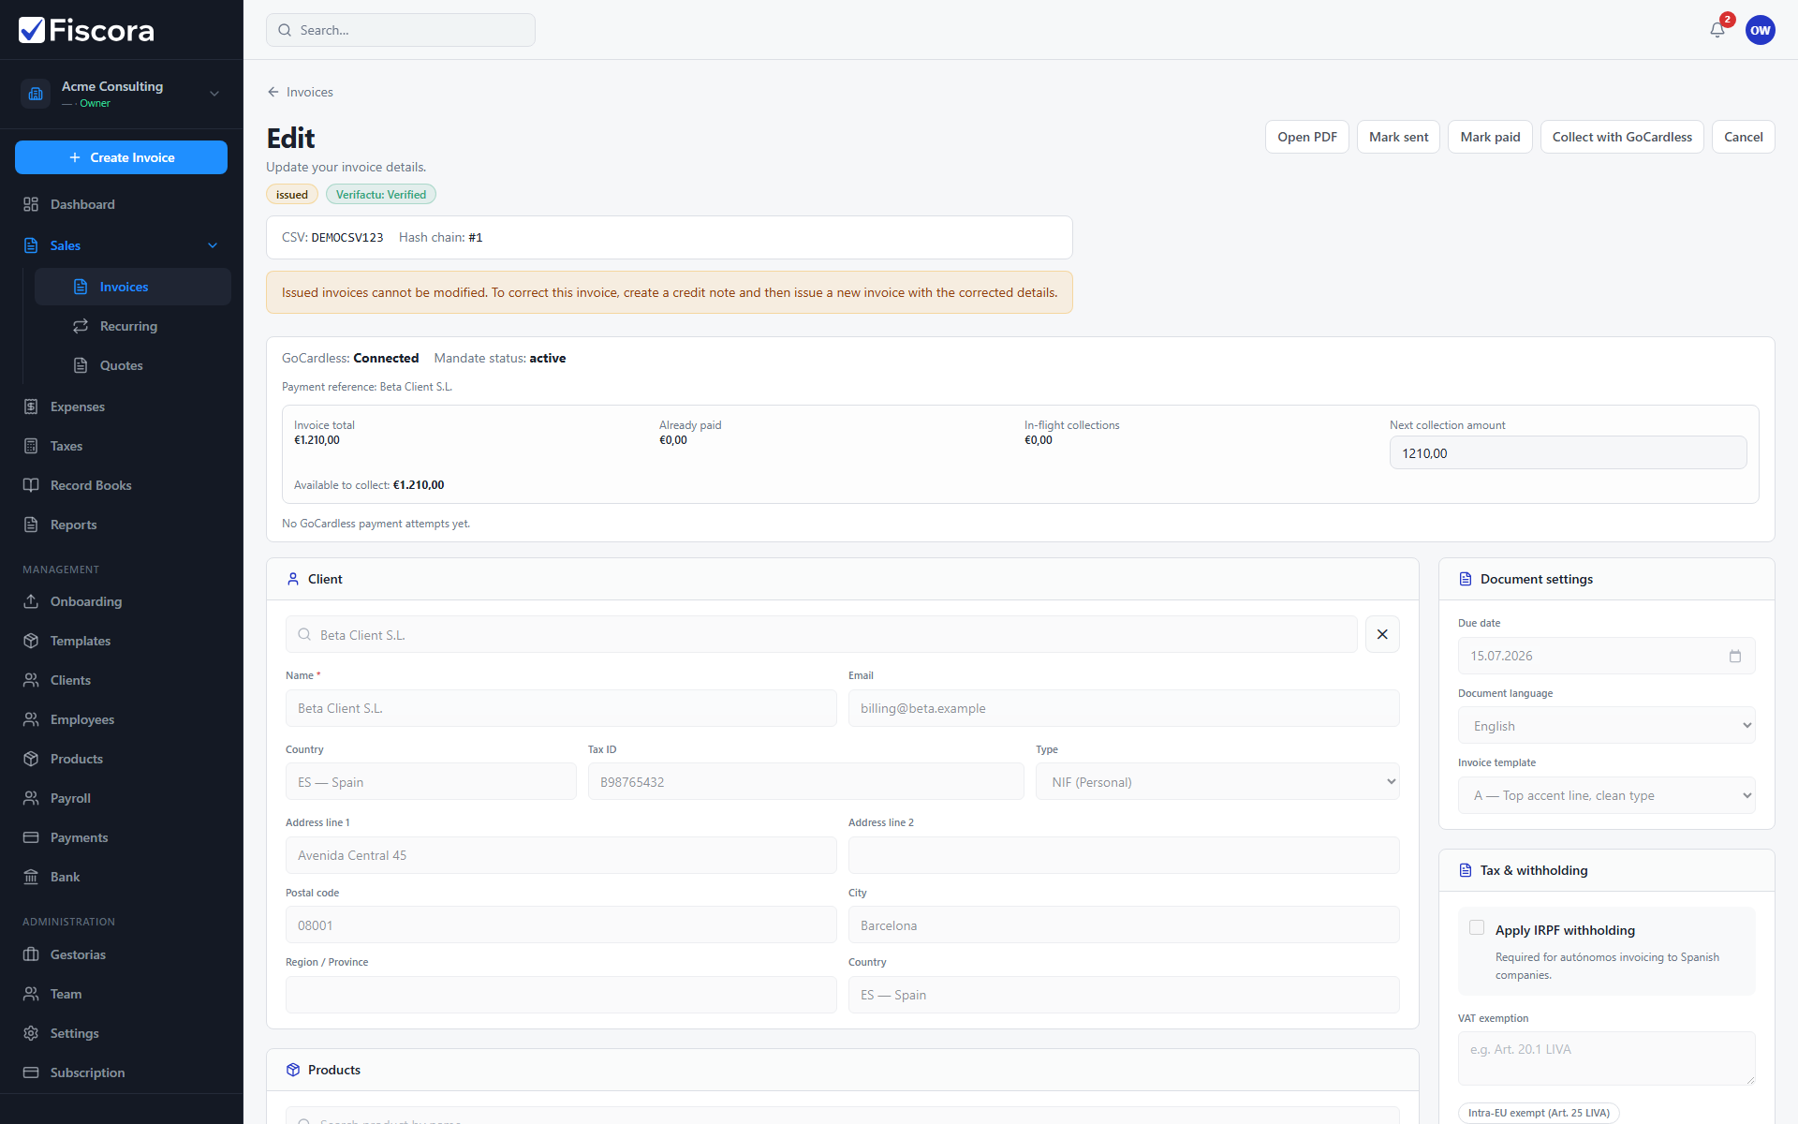Clear selected client with X button
The height and width of the screenshot is (1124, 1798).
click(x=1382, y=634)
